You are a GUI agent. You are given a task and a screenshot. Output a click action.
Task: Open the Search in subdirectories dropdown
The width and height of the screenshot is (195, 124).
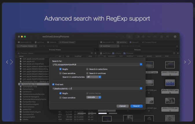pyautogui.click(x=94, y=77)
